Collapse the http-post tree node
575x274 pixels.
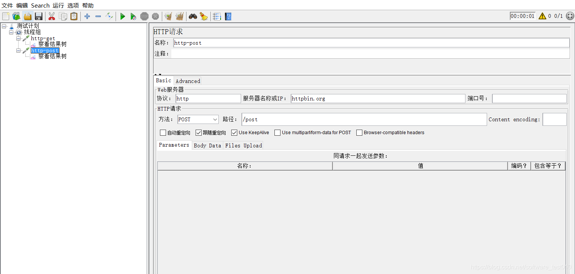(x=18, y=50)
